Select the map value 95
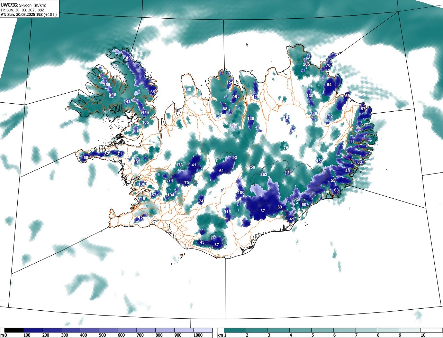The height and width of the screenshot is (338, 443). coord(235,97)
